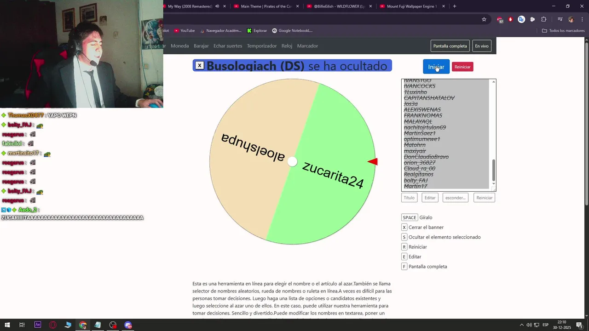Image resolution: width=589 pixels, height=331 pixels.
Task: Click the Google Translate extension icon
Action: click(x=521, y=19)
